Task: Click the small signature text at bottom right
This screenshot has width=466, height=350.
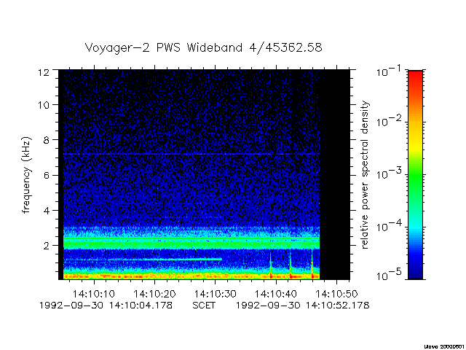Action: (x=444, y=346)
